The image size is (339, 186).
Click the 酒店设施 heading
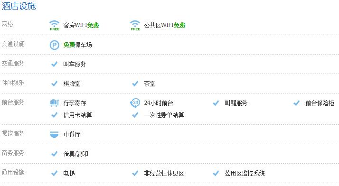[19, 6]
